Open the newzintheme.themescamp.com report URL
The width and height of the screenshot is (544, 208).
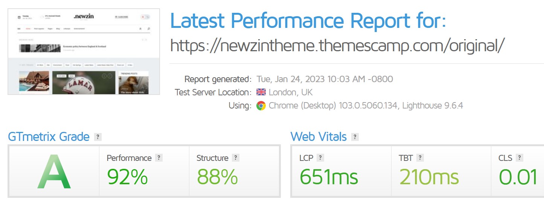337,46
